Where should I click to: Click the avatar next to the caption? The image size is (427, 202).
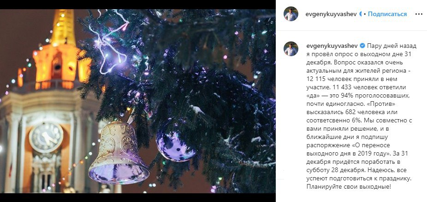tap(291, 49)
